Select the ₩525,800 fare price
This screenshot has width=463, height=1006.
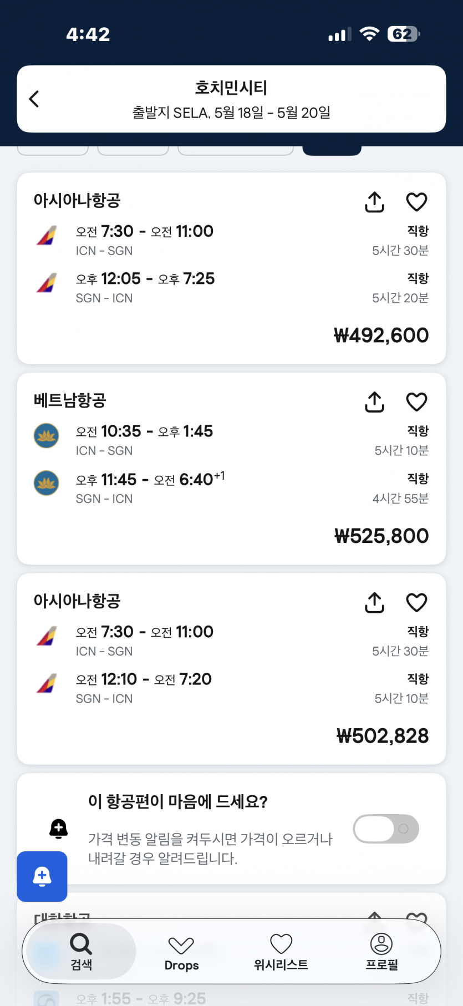coord(381,536)
